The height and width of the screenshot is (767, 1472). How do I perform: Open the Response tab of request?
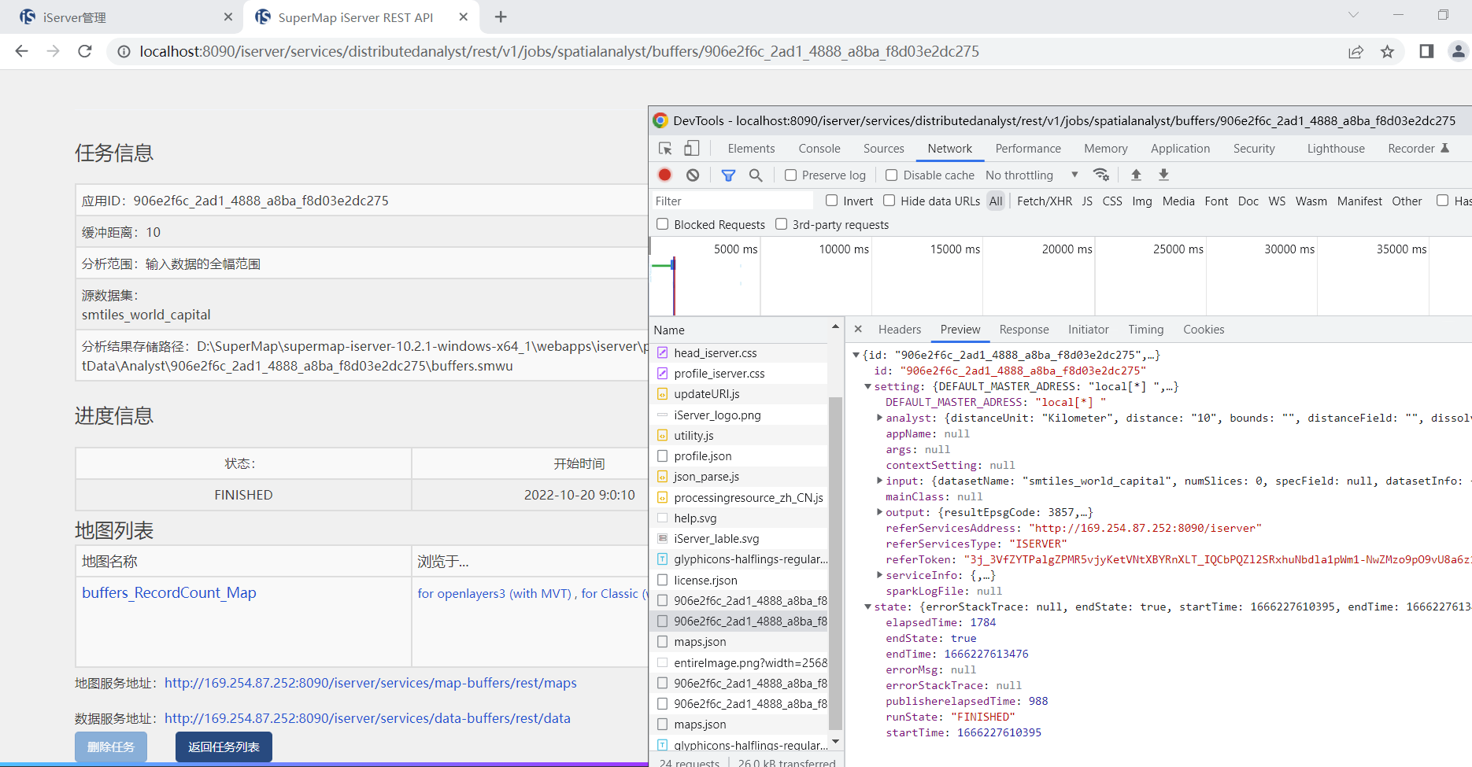[1024, 330]
